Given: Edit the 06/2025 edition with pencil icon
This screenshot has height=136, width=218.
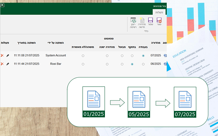Looking at the screenshot, I should coord(8,64).
